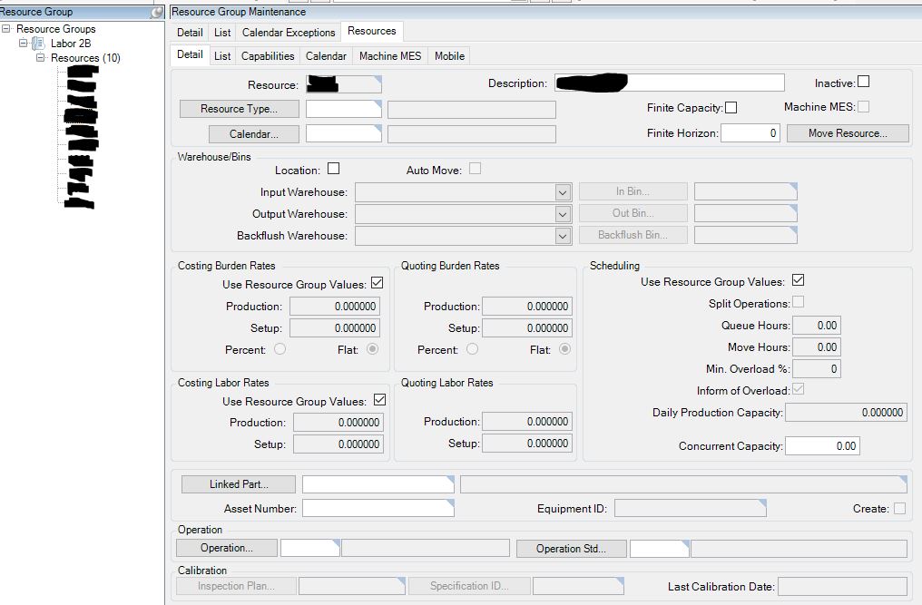The image size is (922, 605).
Task: Click the Linked Part code field
Action: (x=378, y=483)
